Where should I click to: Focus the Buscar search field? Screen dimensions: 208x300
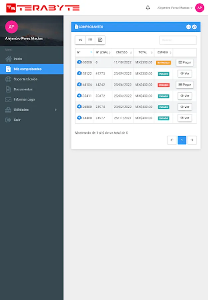tap(178, 40)
